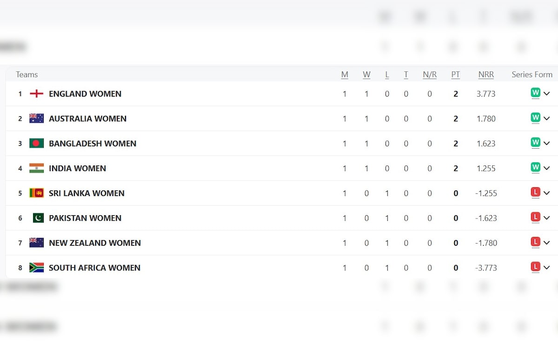
Task: Expand England Women series form chevron
Action: [546, 94]
